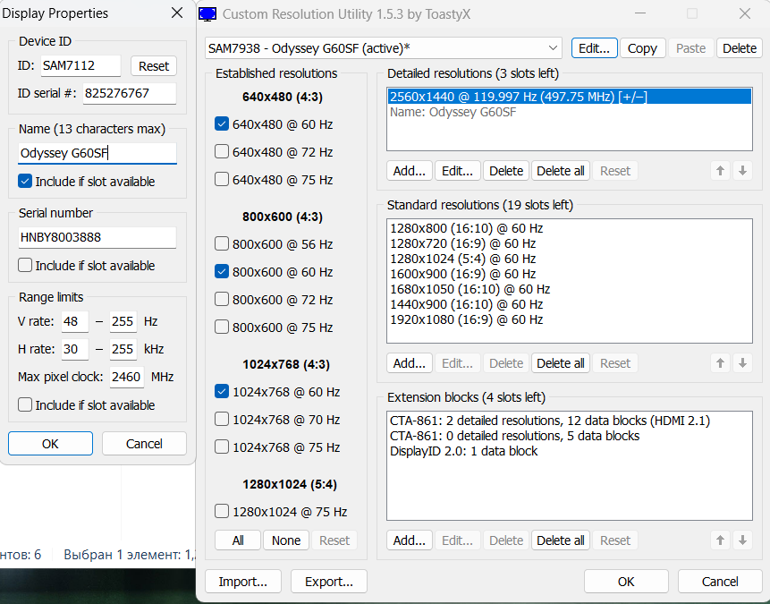
Task: Click Cancel in Display Properties dialog
Action: [144, 444]
